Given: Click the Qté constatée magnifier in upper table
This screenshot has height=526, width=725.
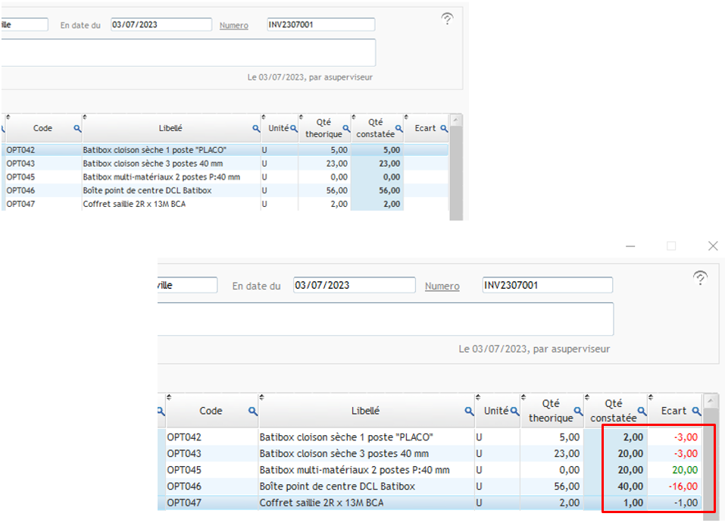Looking at the screenshot, I should [x=399, y=130].
